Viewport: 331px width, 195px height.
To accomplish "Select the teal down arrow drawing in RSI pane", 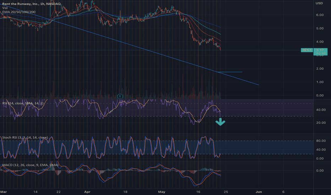I will click(221, 122).
